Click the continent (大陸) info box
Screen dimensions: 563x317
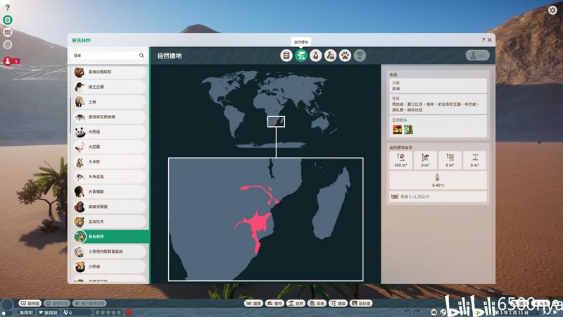click(438, 85)
